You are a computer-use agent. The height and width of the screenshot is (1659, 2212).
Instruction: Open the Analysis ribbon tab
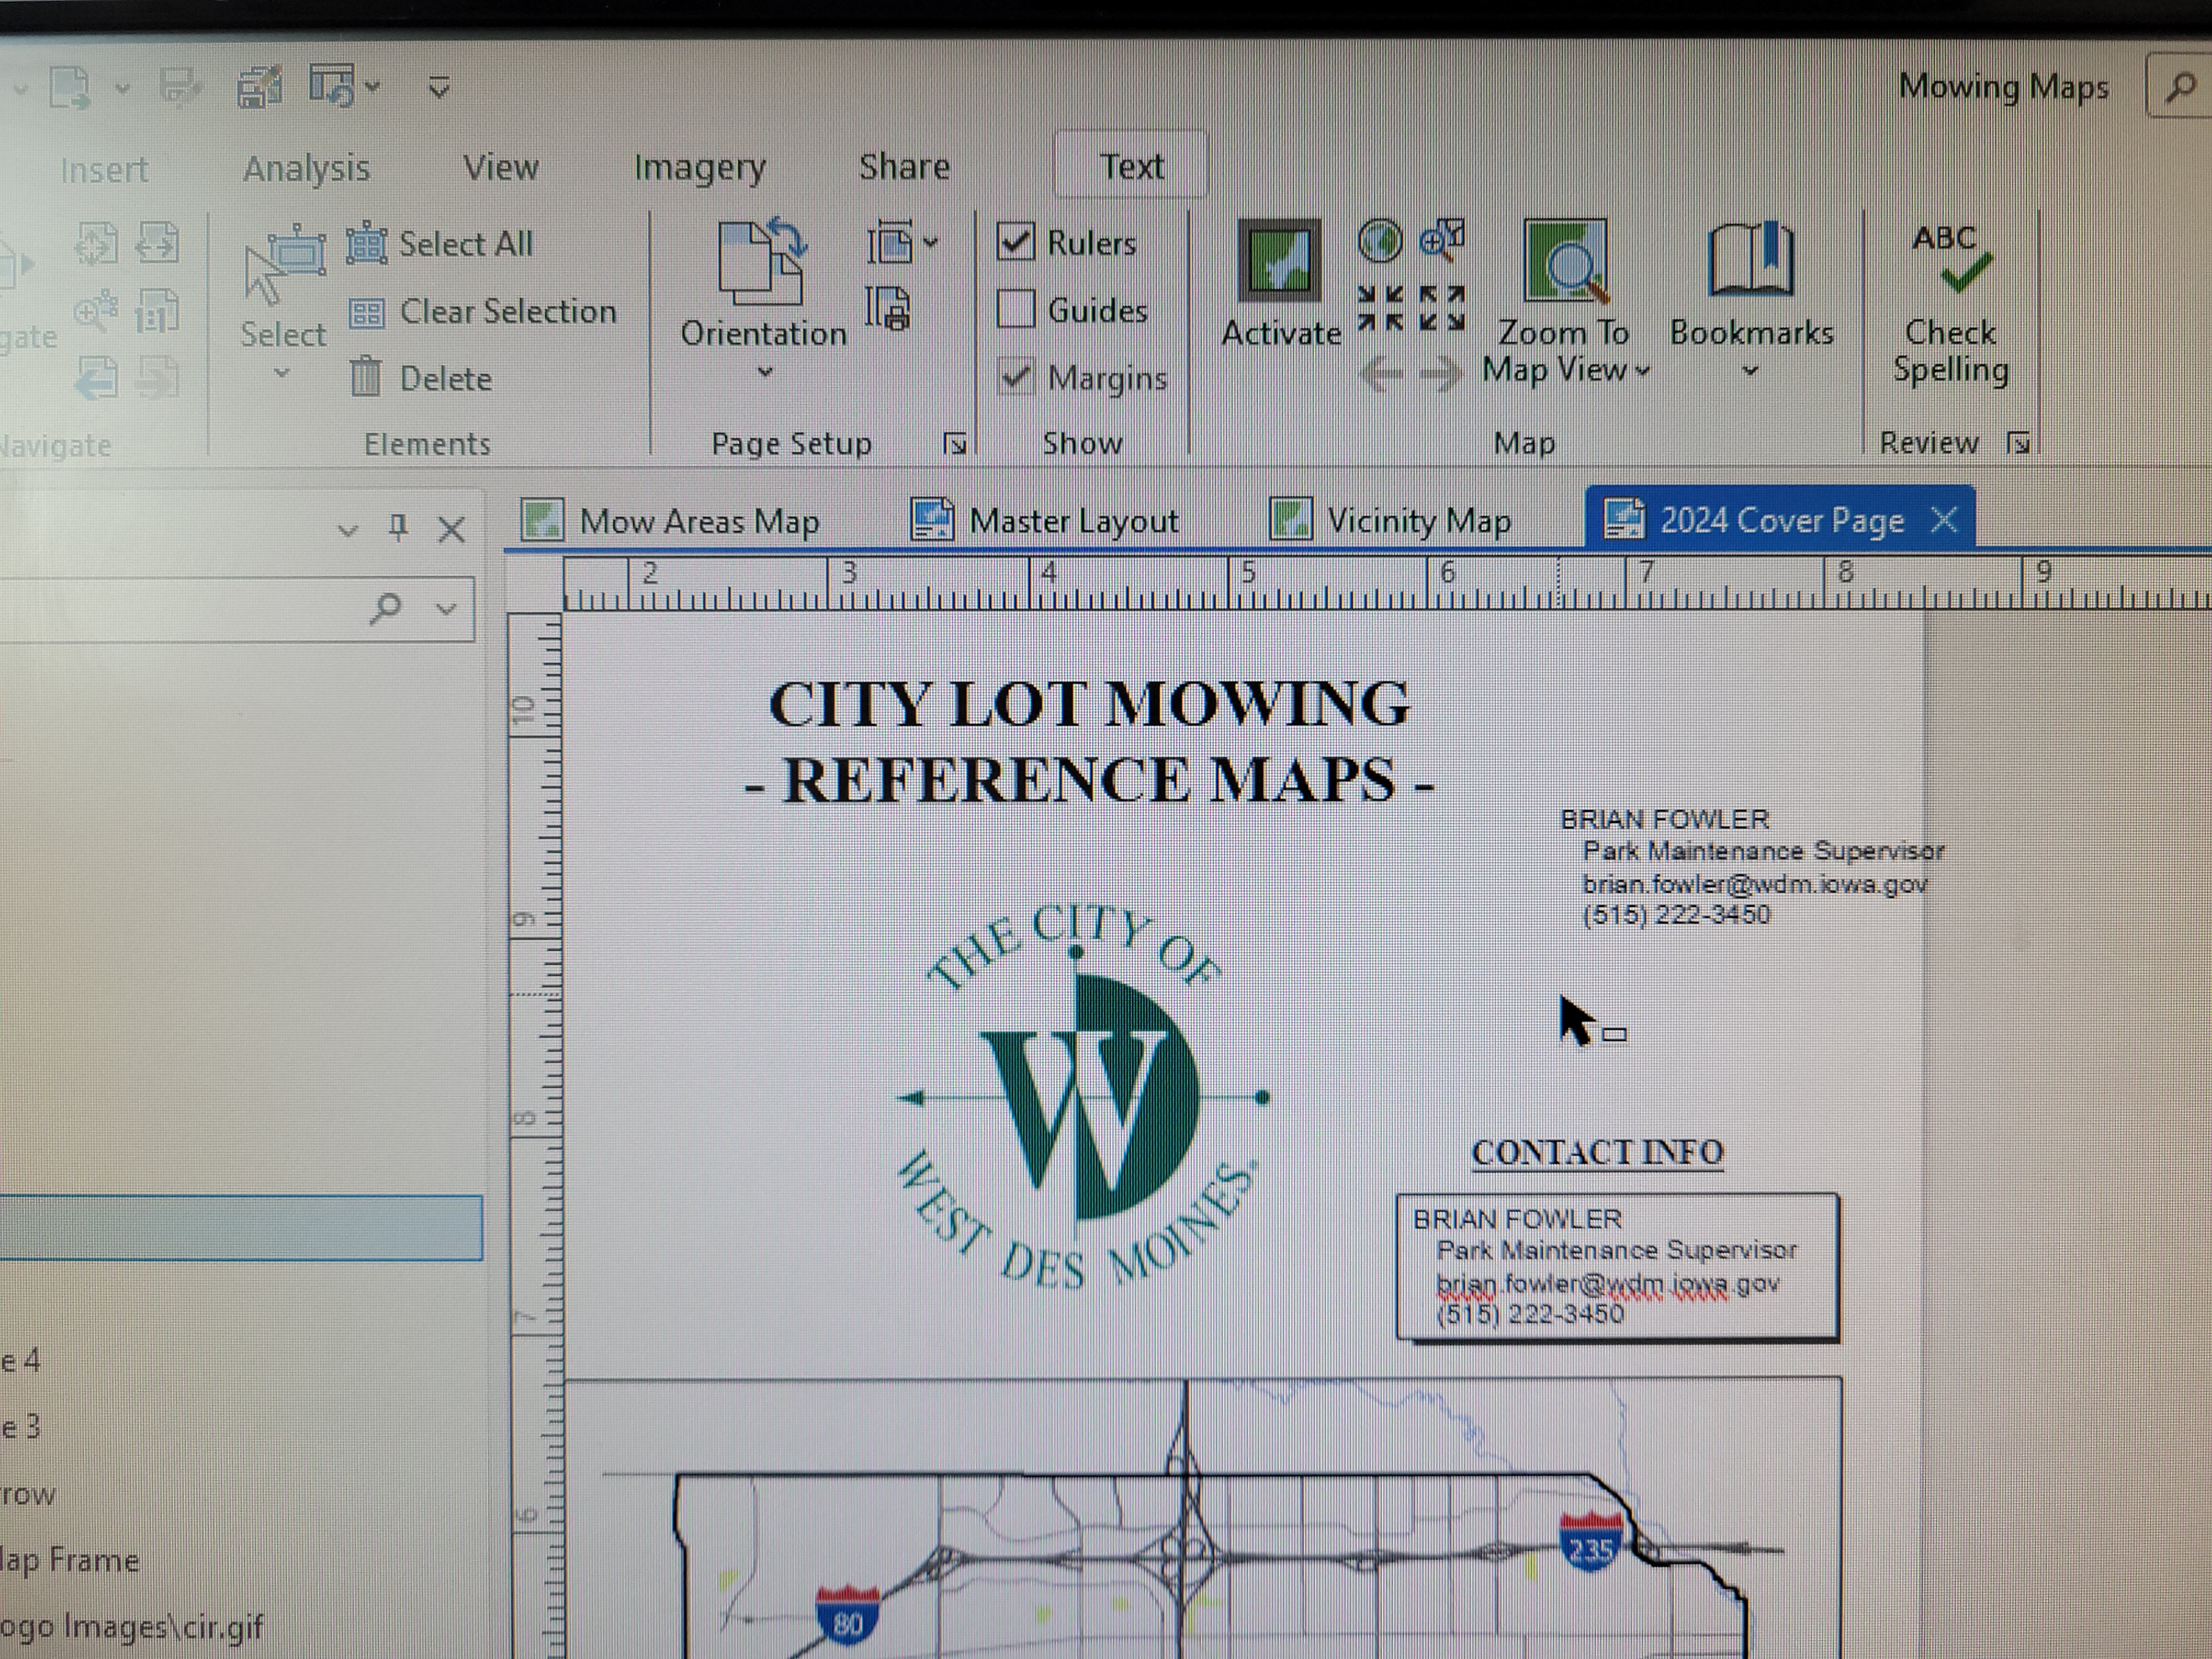306,169
